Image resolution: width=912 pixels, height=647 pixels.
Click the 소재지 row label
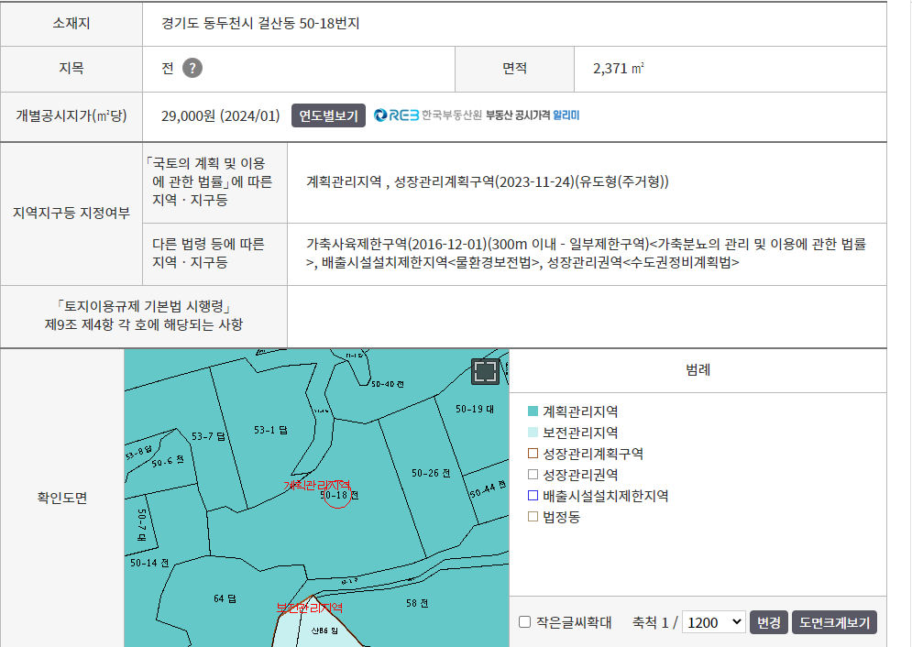(x=71, y=23)
